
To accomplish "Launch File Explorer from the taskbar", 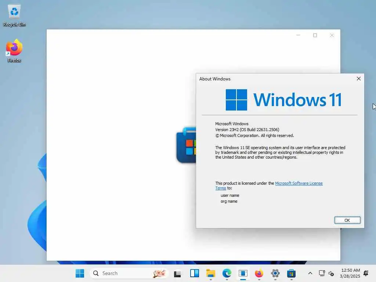I will pos(210,273).
